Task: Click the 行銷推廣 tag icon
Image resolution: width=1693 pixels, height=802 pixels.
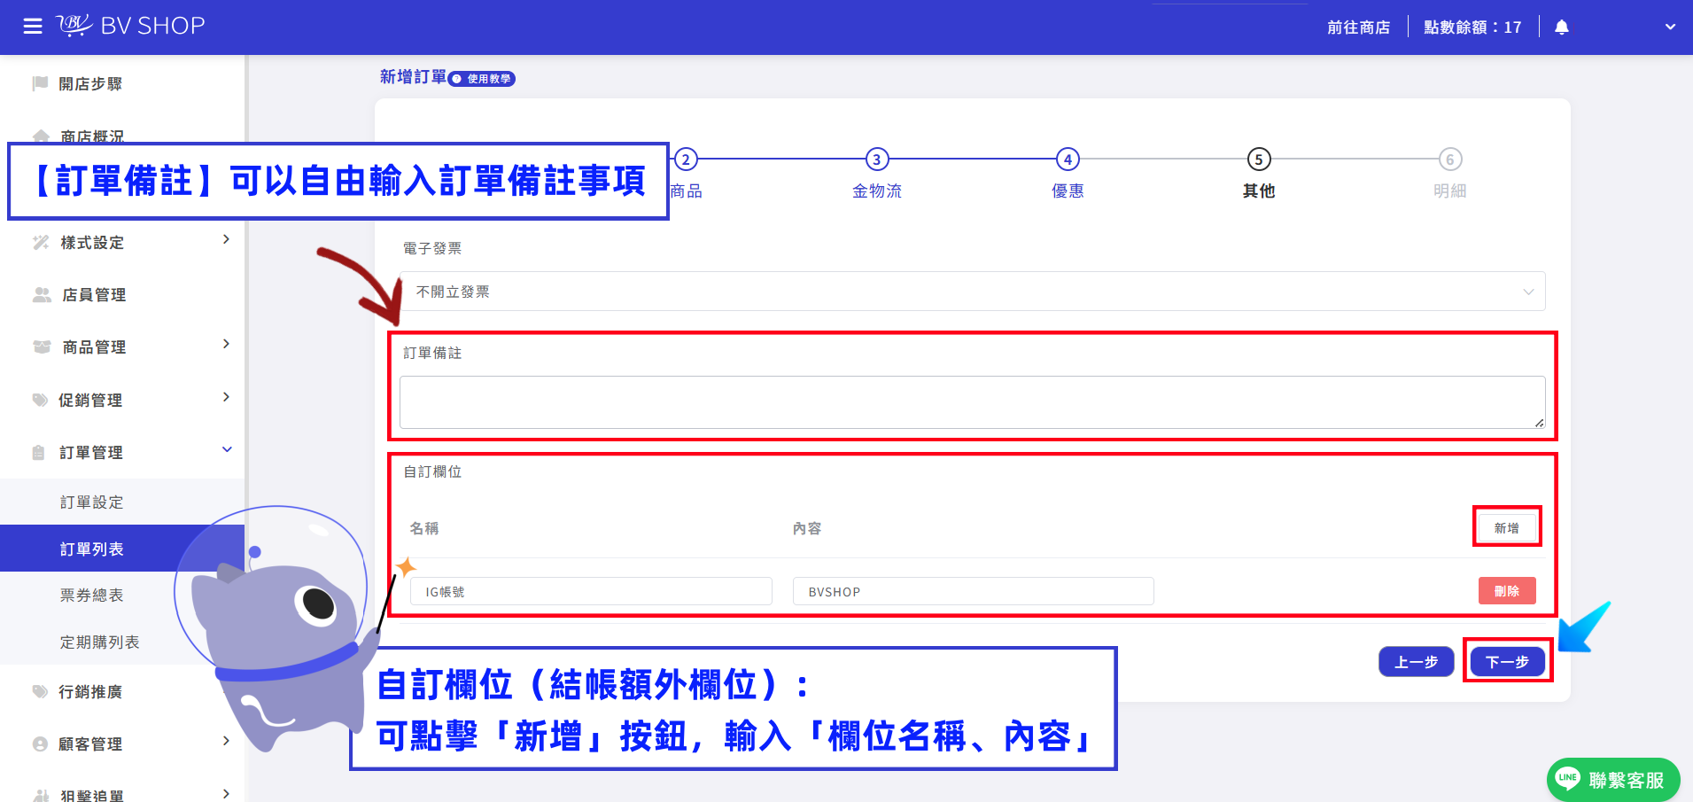Action: pos(40,691)
